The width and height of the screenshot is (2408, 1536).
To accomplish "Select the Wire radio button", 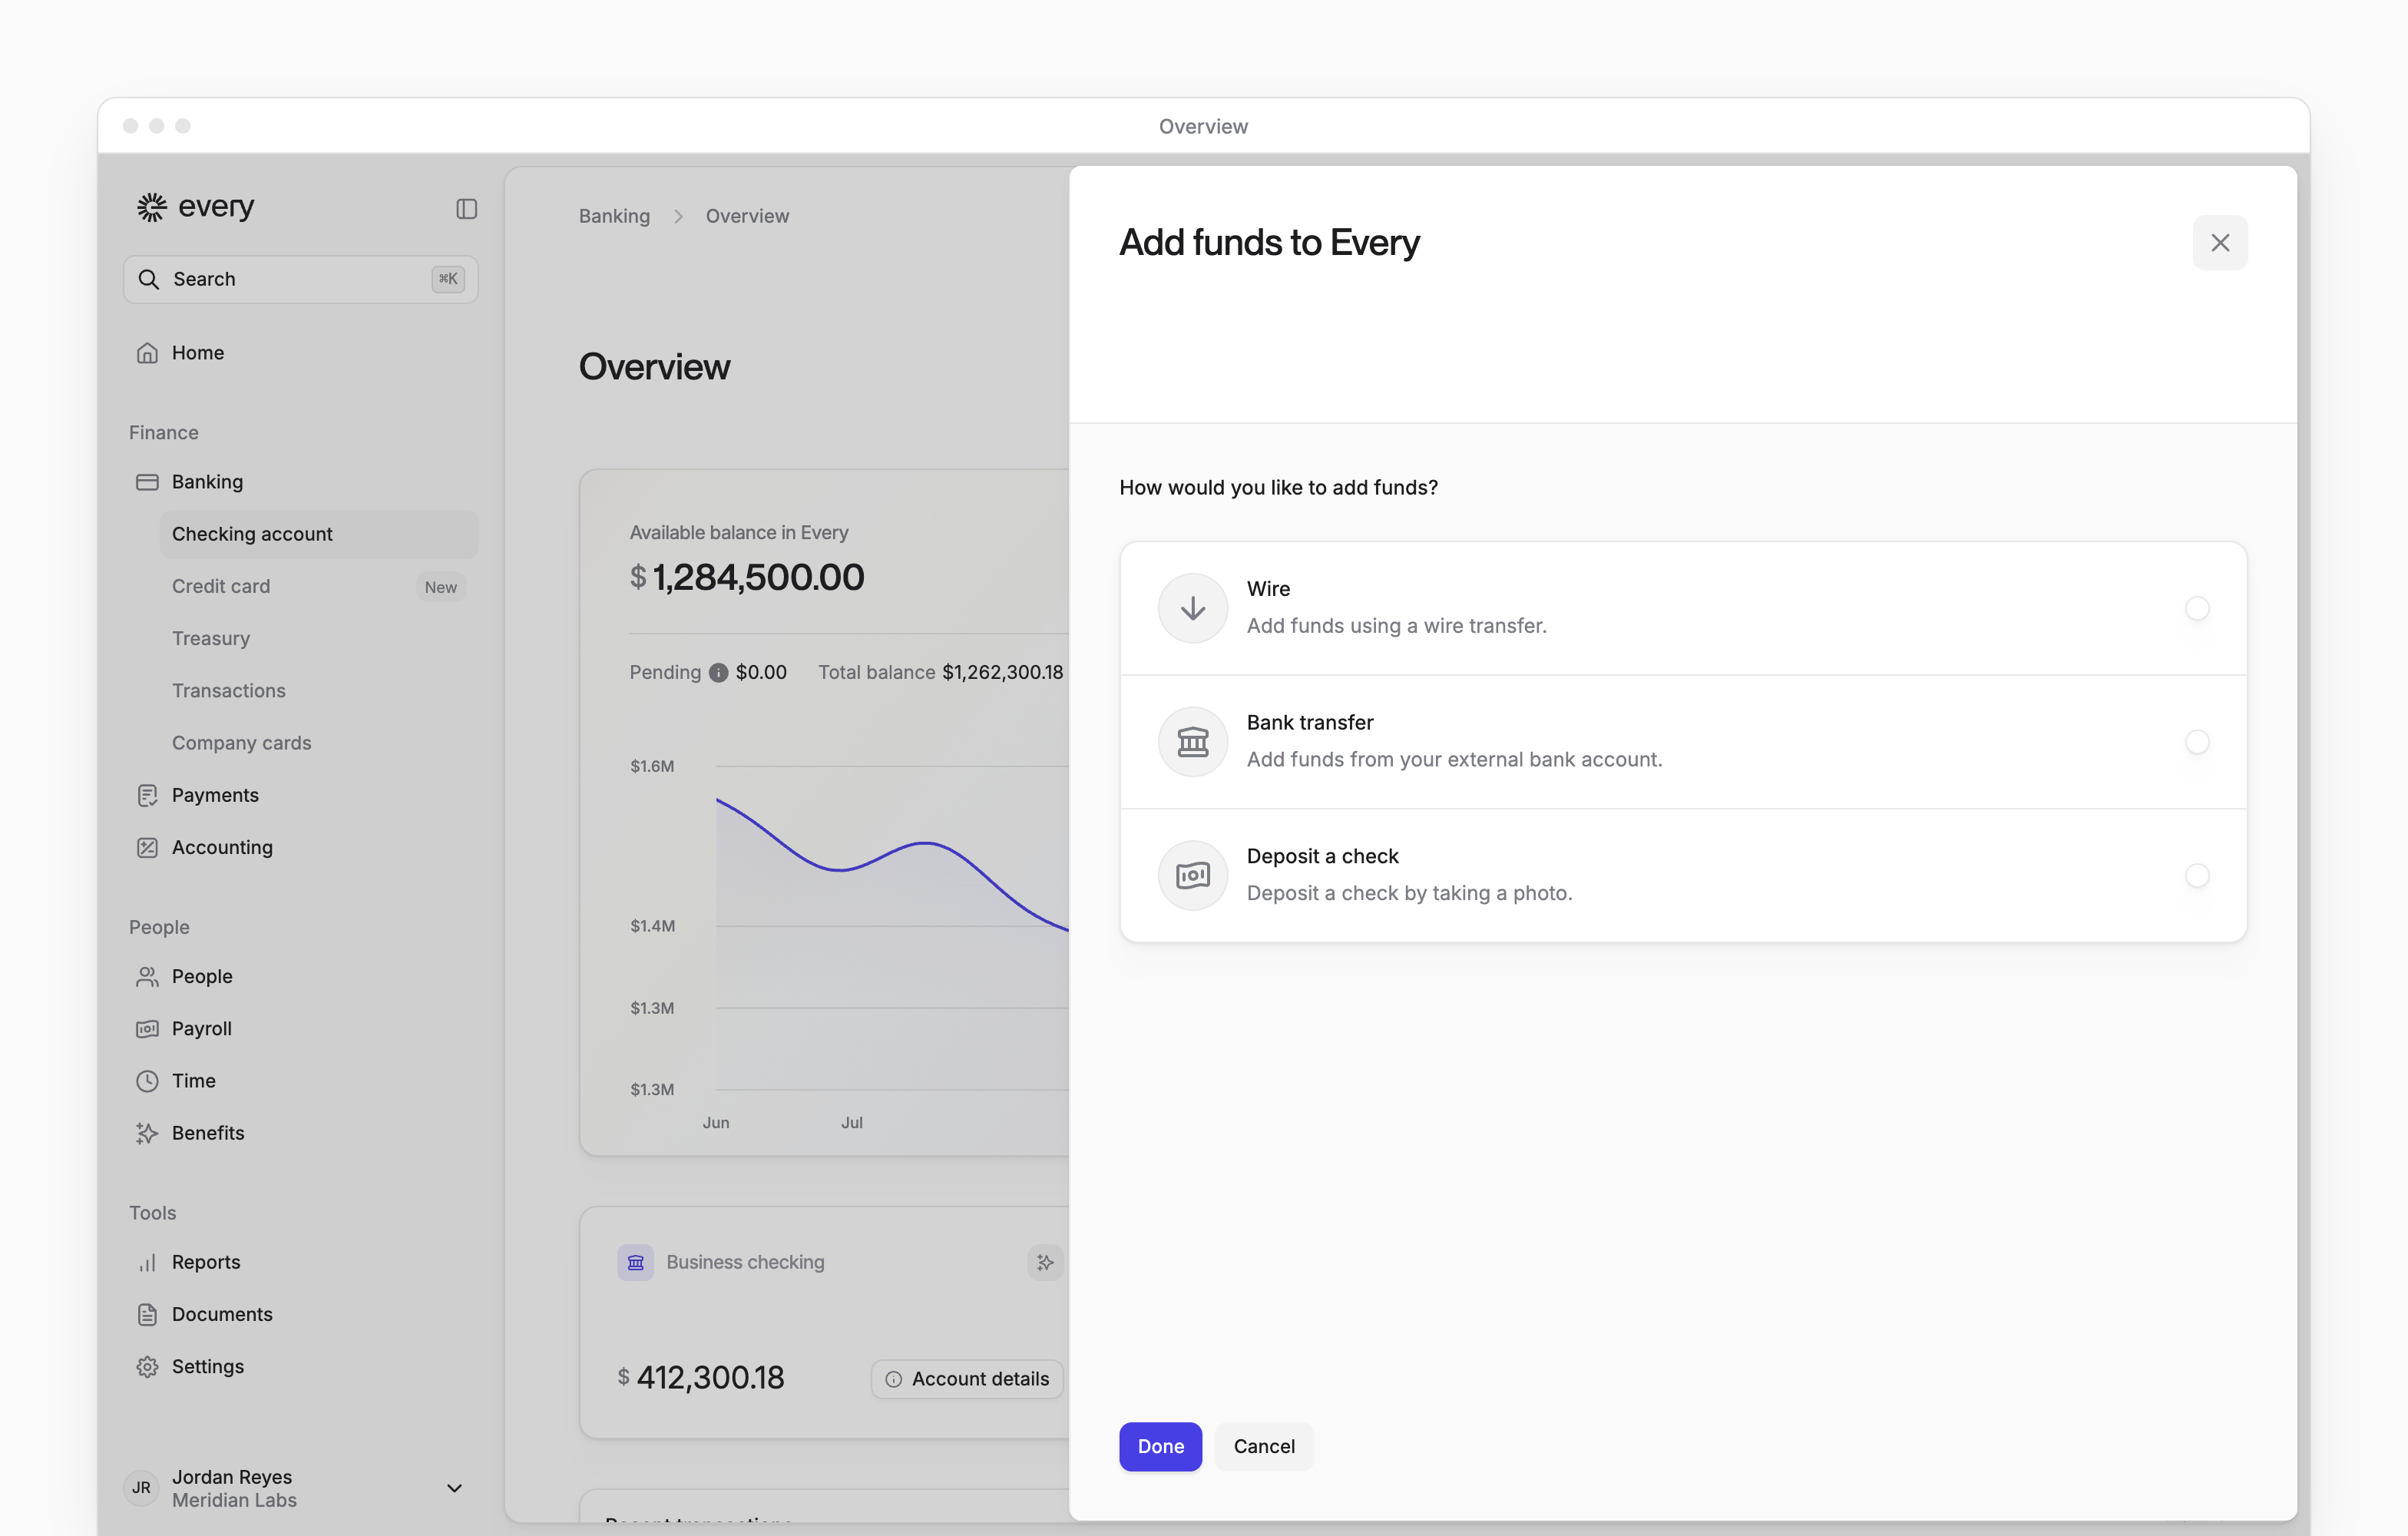I will tap(2196, 608).
